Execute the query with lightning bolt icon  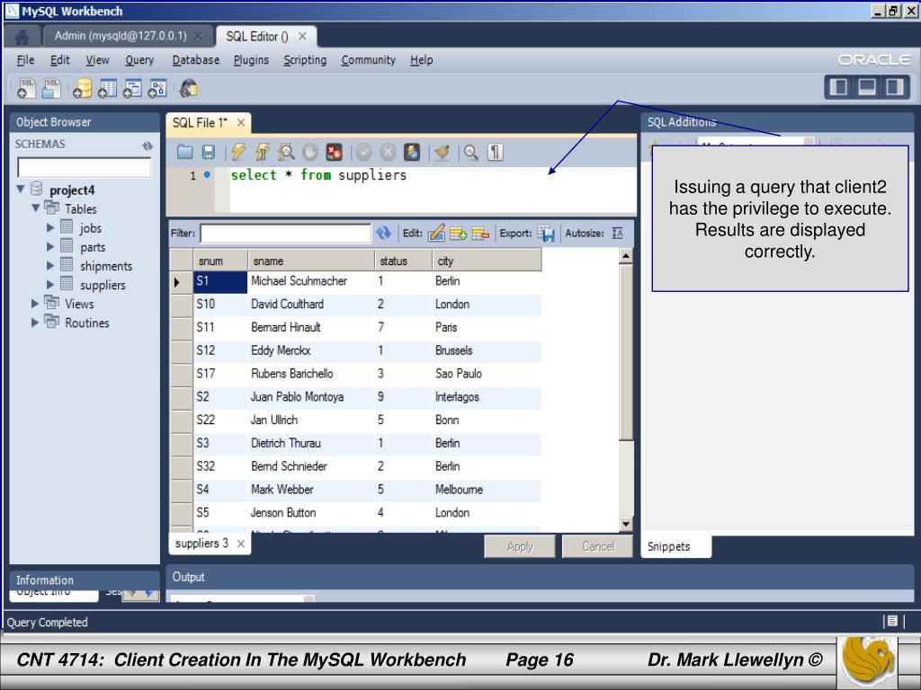coord(237,153)
